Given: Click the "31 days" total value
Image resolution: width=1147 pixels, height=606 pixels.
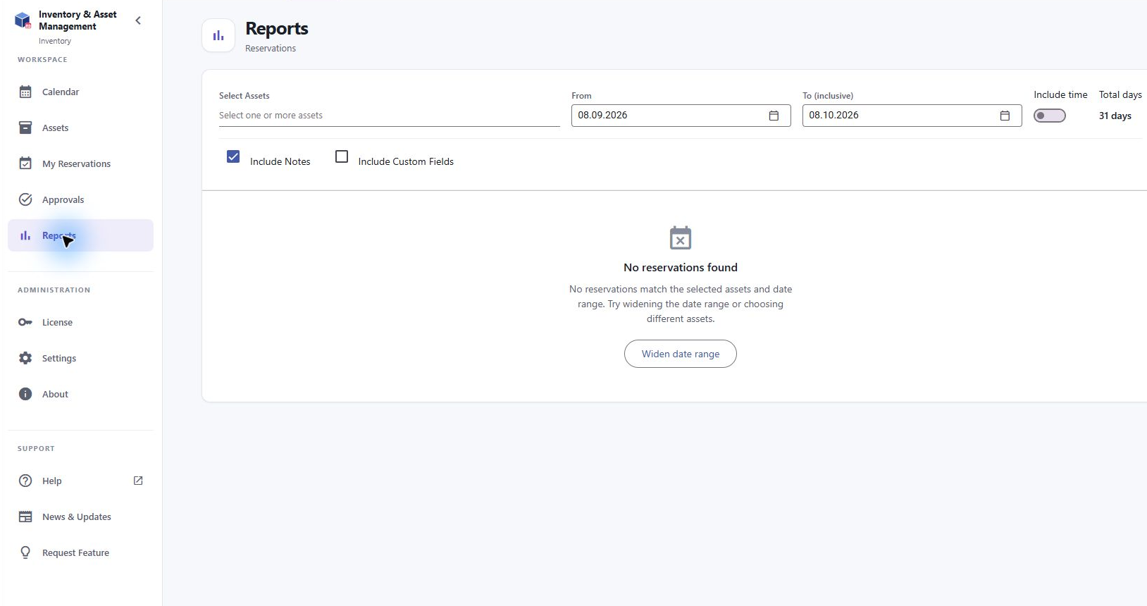Looking at the screenshot, I should 1115,116.
